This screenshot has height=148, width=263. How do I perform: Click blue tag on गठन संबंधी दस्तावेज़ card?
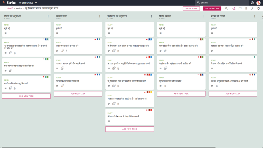99,75
